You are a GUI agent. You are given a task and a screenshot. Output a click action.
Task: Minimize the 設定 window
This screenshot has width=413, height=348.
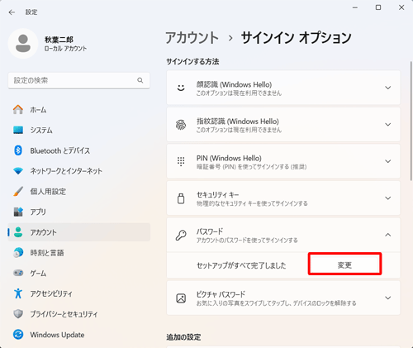click(x=355, y=7)
